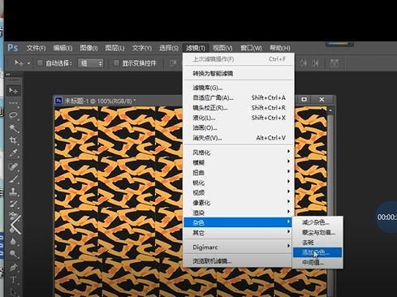Select the Crop tool
This screenshot has height=297, width=397.
pyautogui.click(x=13, y=140)
